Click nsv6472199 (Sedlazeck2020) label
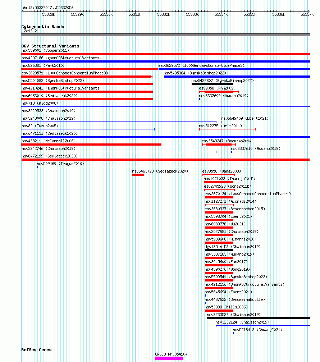The image size is (320, 362). pyautogui.click(x=50, y=156)
